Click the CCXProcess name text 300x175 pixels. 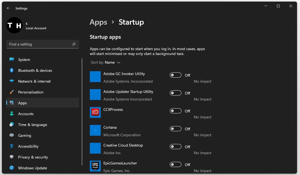[x=113, y=109]
